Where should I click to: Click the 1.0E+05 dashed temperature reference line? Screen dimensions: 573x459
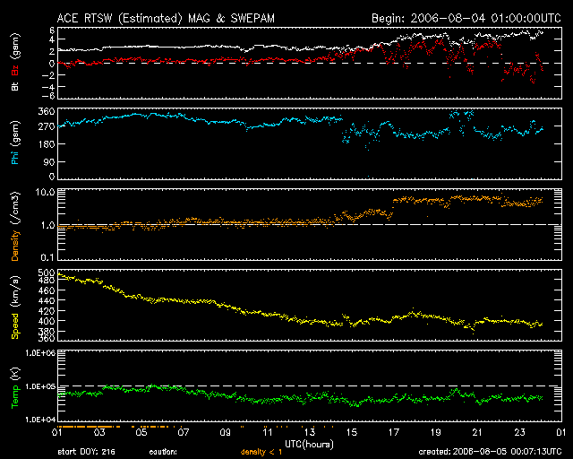(x=310, y=385)
